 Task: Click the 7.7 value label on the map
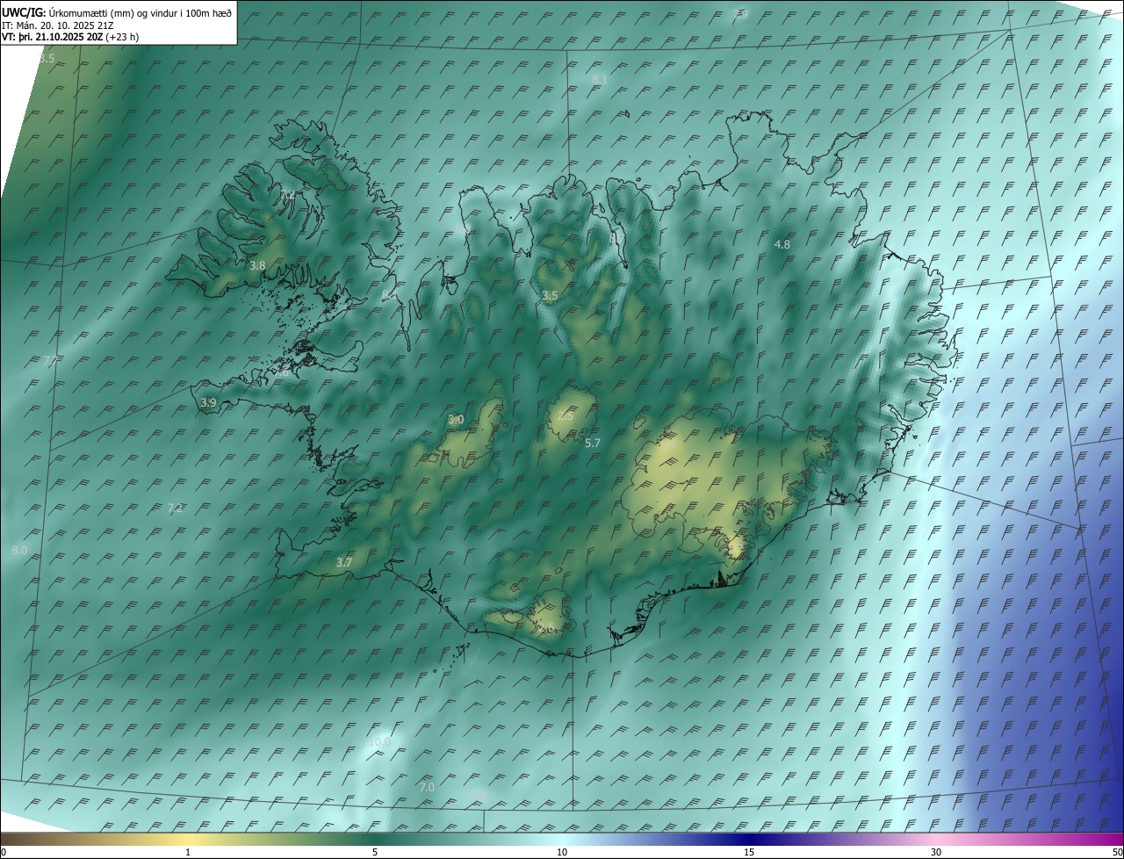[x=51, y=361]
